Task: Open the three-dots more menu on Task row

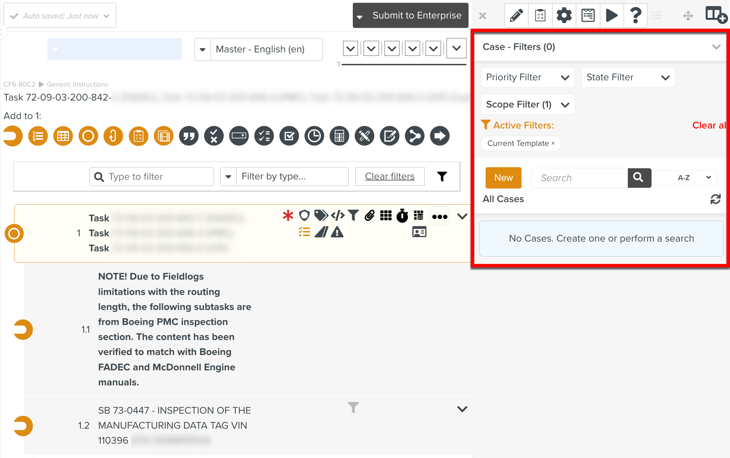Action: tap(440, 216)
